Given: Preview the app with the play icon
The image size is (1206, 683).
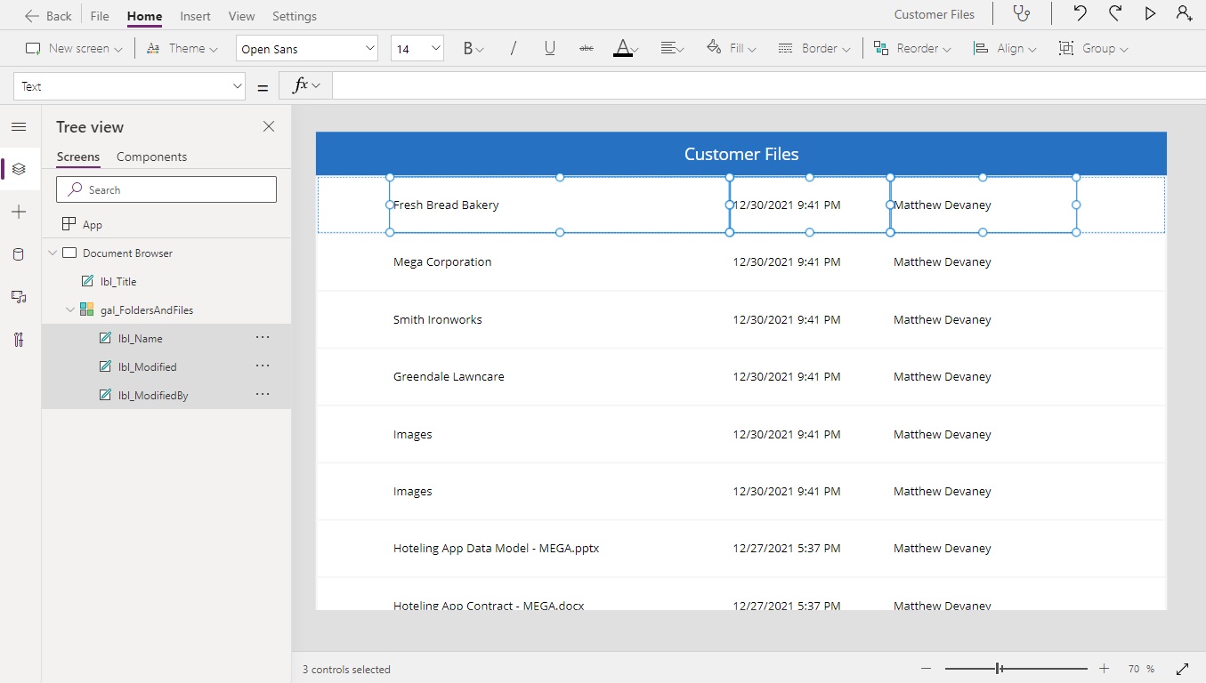Looking at the screenshot, I should click(x=1149, y=13).
